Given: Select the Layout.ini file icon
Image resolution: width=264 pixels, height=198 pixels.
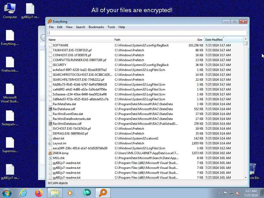Looking at the screenshot, I should pos(50,143).
